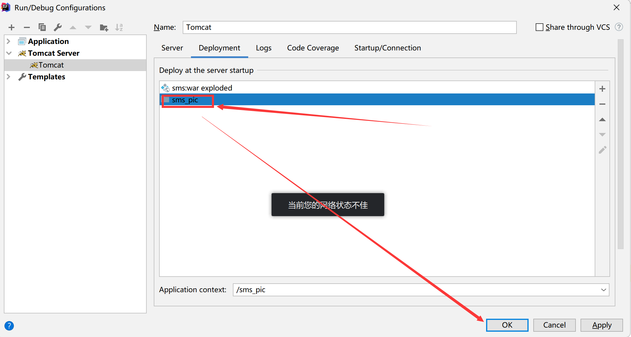Create new folder icon in toolbar
This screenshot has height=337, width=631.
(104, 27)
